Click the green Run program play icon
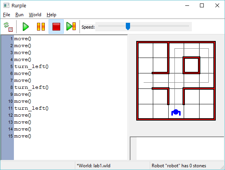The image size is (225, 170). (x=26, y=27)
